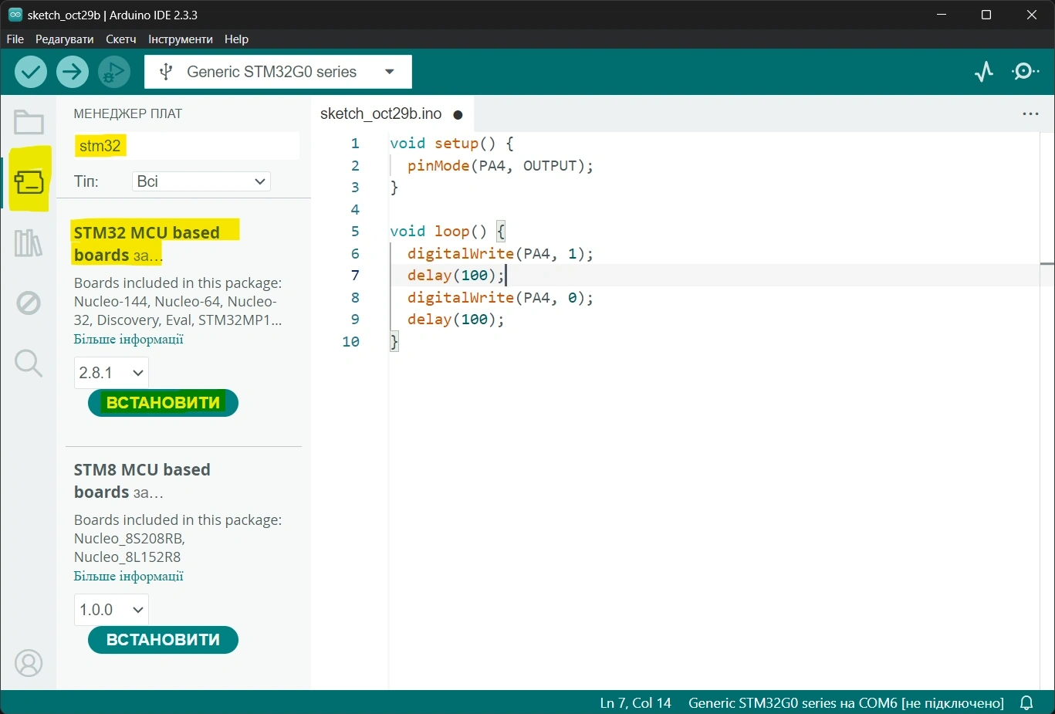This screenshot has width=1055, height=714.
Task: Open the 2.8.1 version dropdown for STM32
Action: (x=111, y=373)
